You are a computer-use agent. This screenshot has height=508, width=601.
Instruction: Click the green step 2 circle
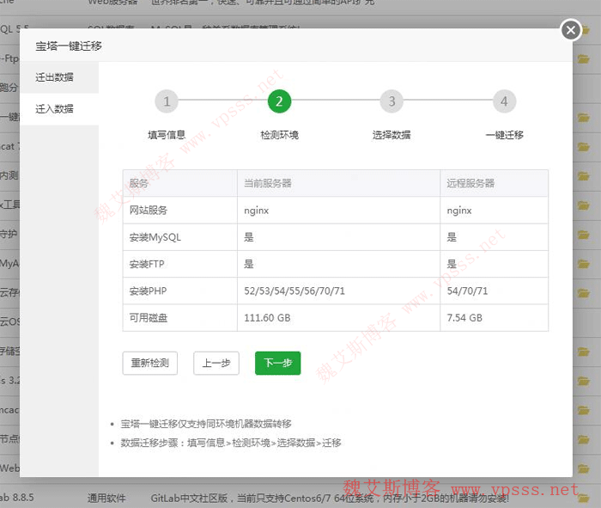(279, 101)
